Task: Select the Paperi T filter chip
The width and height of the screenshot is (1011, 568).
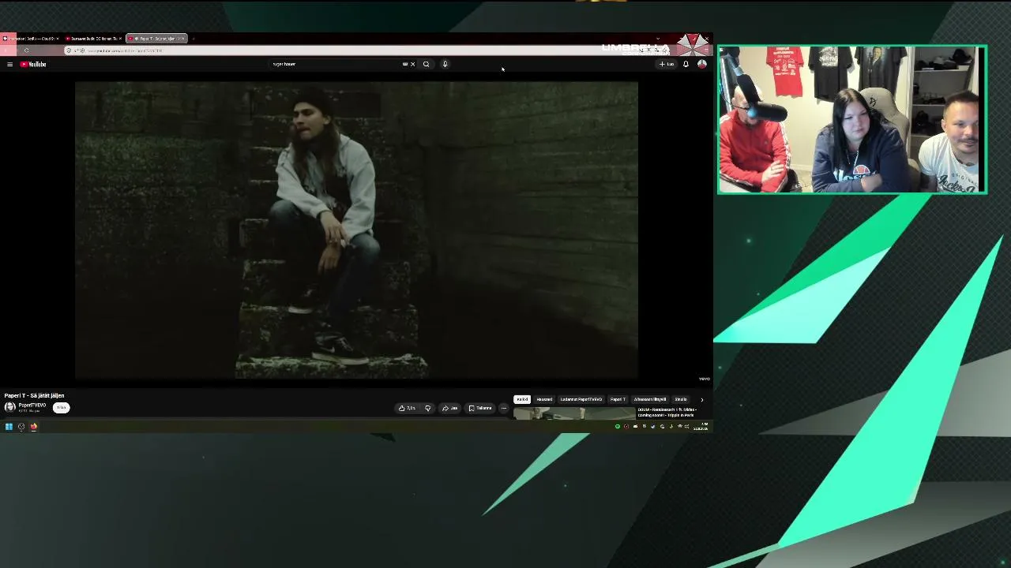Action: [x=618, y=399]
